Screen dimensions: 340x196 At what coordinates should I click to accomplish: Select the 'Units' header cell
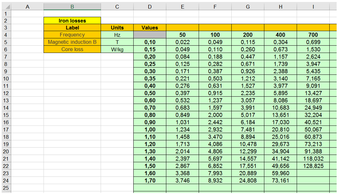pos(117,28)
